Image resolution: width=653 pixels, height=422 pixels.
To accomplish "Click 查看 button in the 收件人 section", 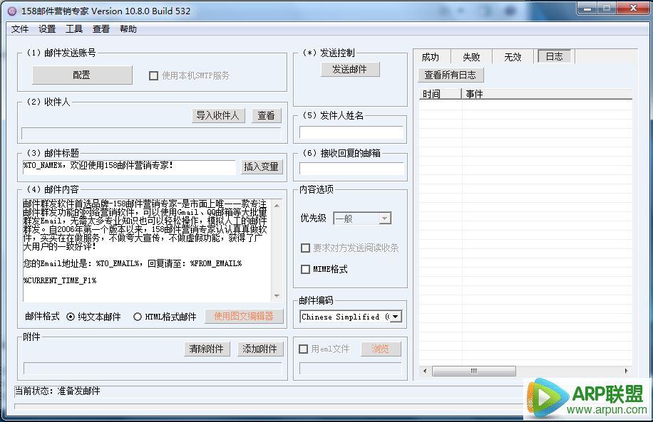I will pyautogui.click(x=266, y=115).
